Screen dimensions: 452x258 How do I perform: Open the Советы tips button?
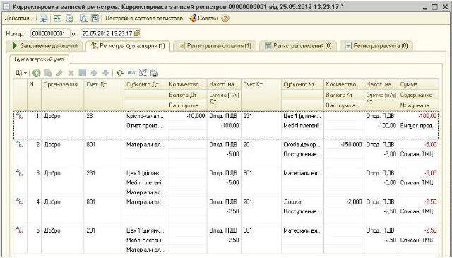(x=203, y=18)
